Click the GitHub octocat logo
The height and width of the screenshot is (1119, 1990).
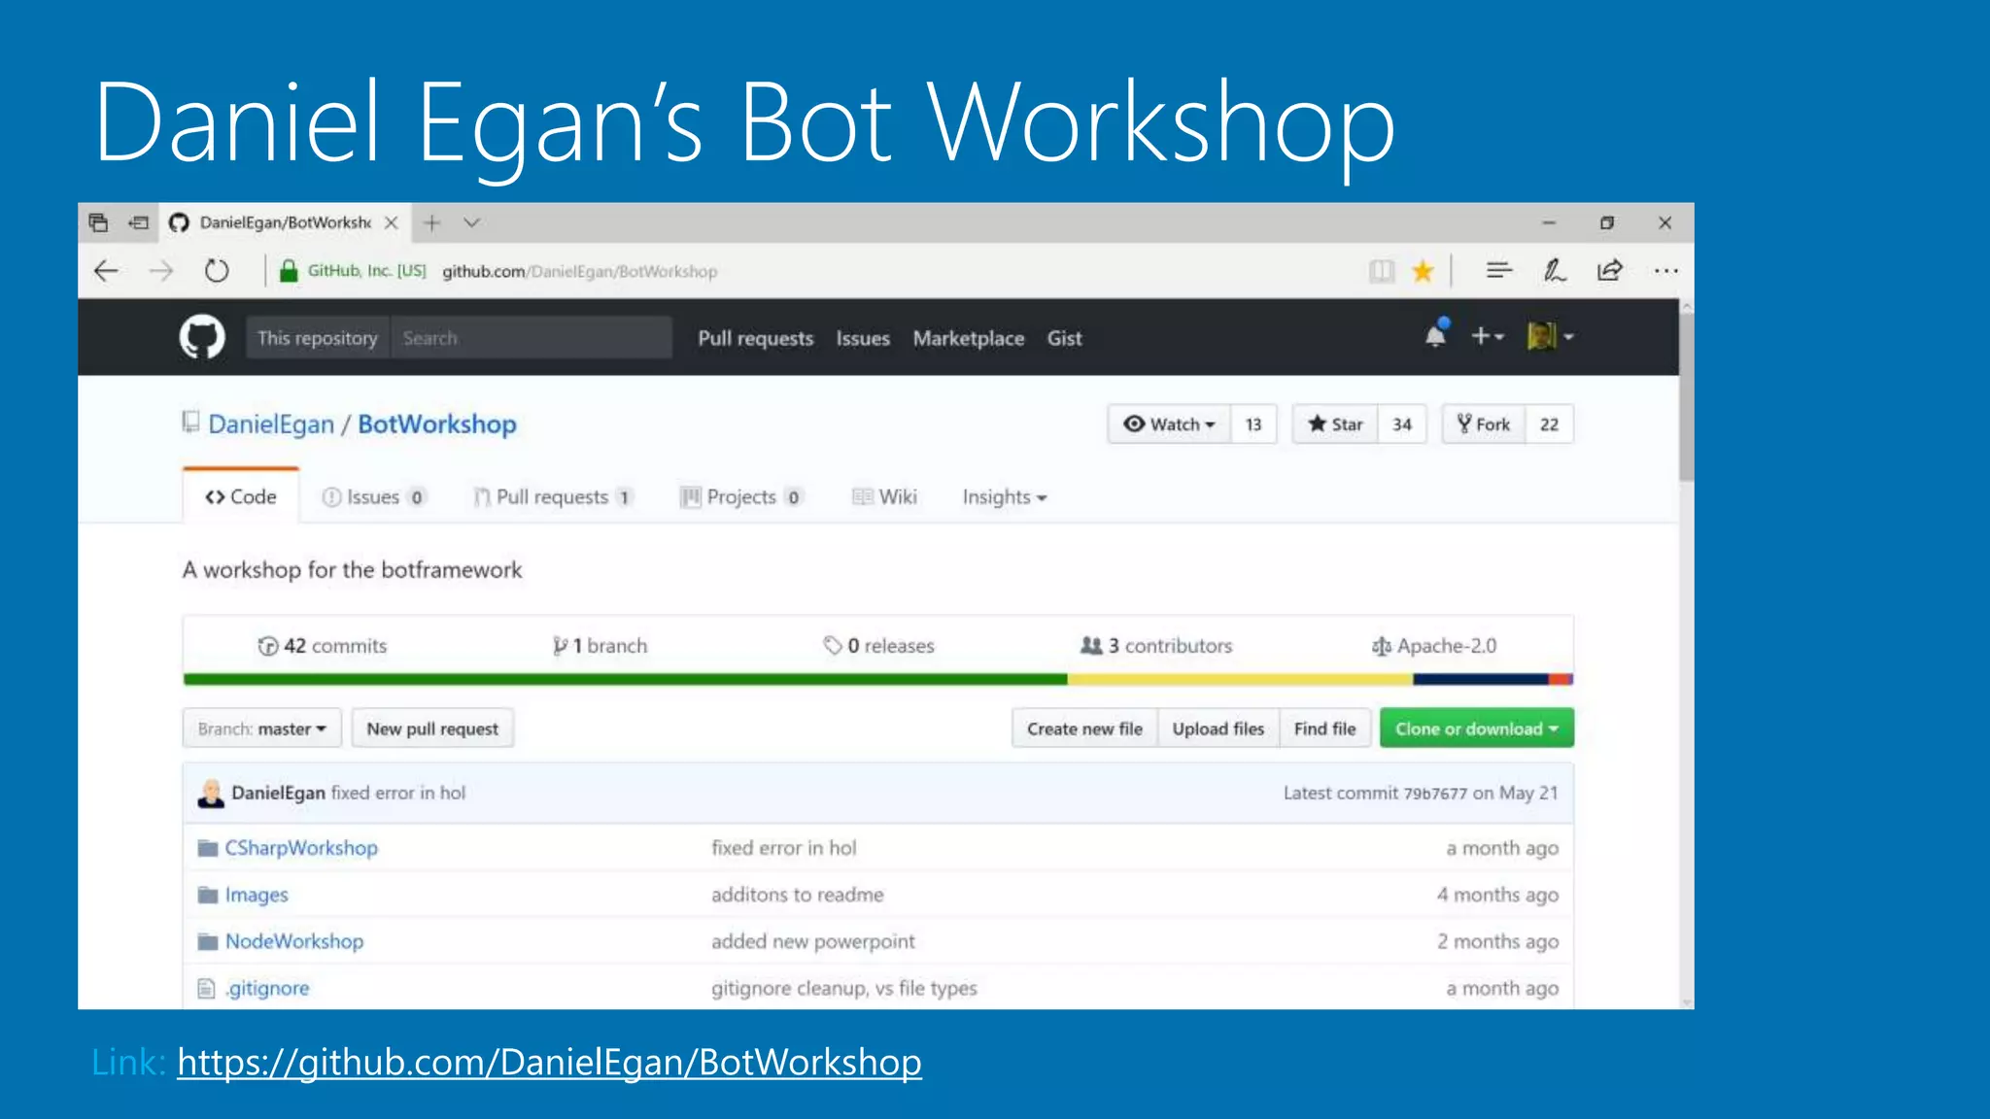click(x=202, y=337)
